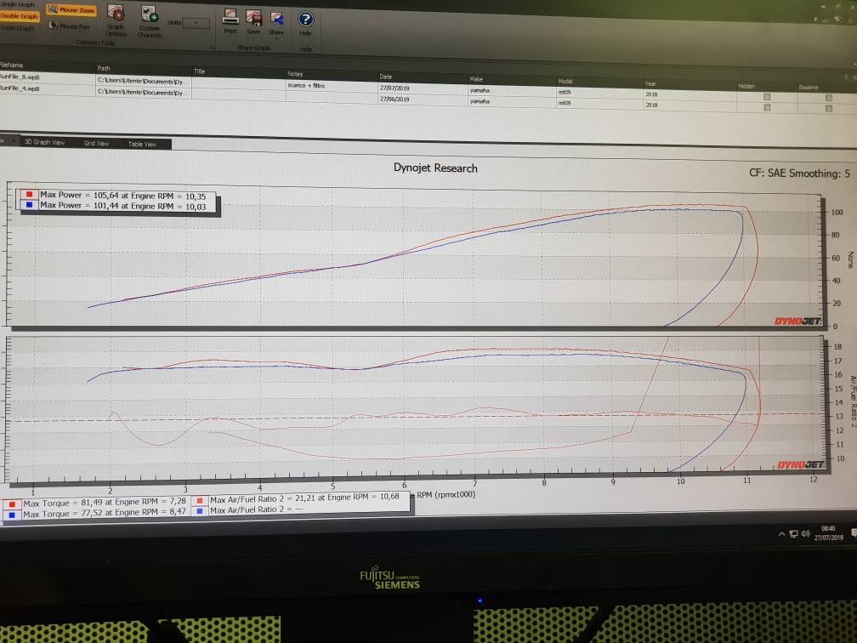Toggle Baseline checkbox for RunFile_4.wp8

(x=829, y=109)
